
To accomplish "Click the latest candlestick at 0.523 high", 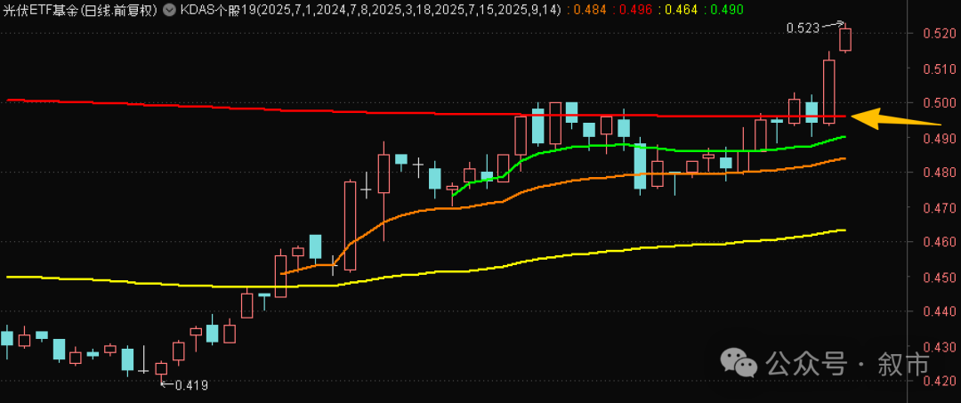I will click(846, 39).
